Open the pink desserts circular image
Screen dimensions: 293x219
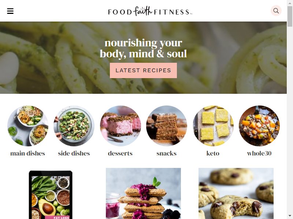coord(120,126)
